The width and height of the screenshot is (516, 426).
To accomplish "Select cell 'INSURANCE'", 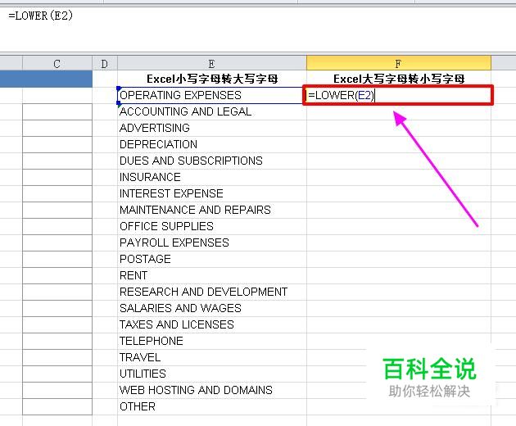I will (x=212, y=178).
